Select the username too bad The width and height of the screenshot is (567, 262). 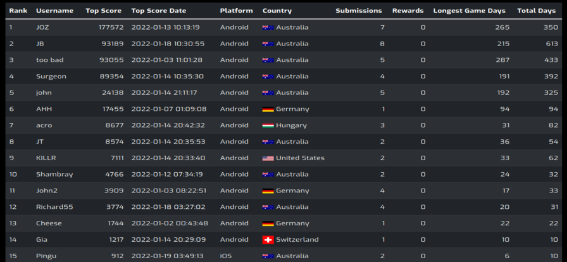point(50,60)
